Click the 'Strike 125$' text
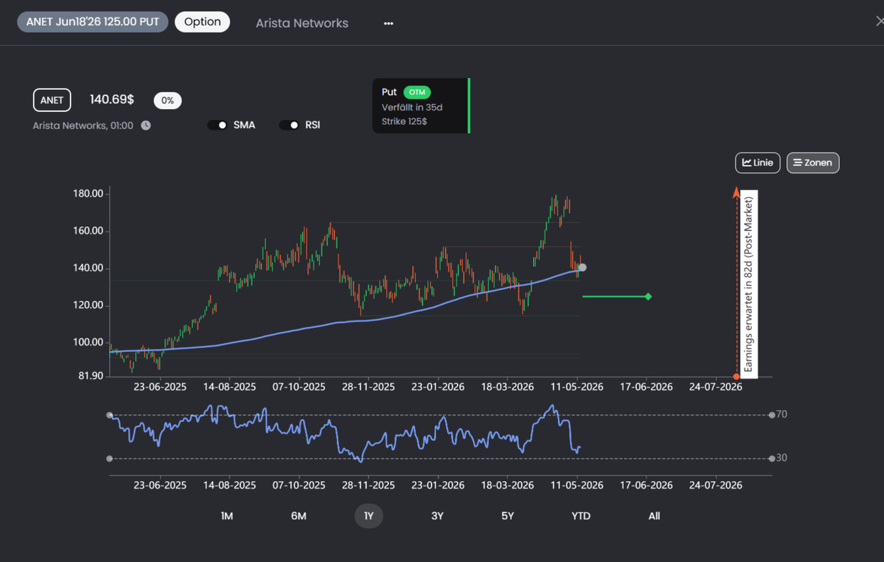 [x=404, y=122]
